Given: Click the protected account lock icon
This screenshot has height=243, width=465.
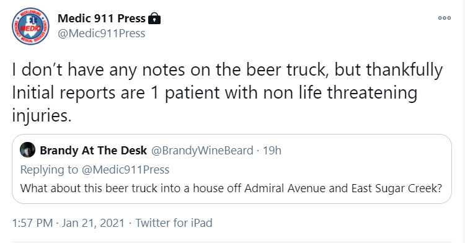Looking at the screenshot, I should 154,19.
